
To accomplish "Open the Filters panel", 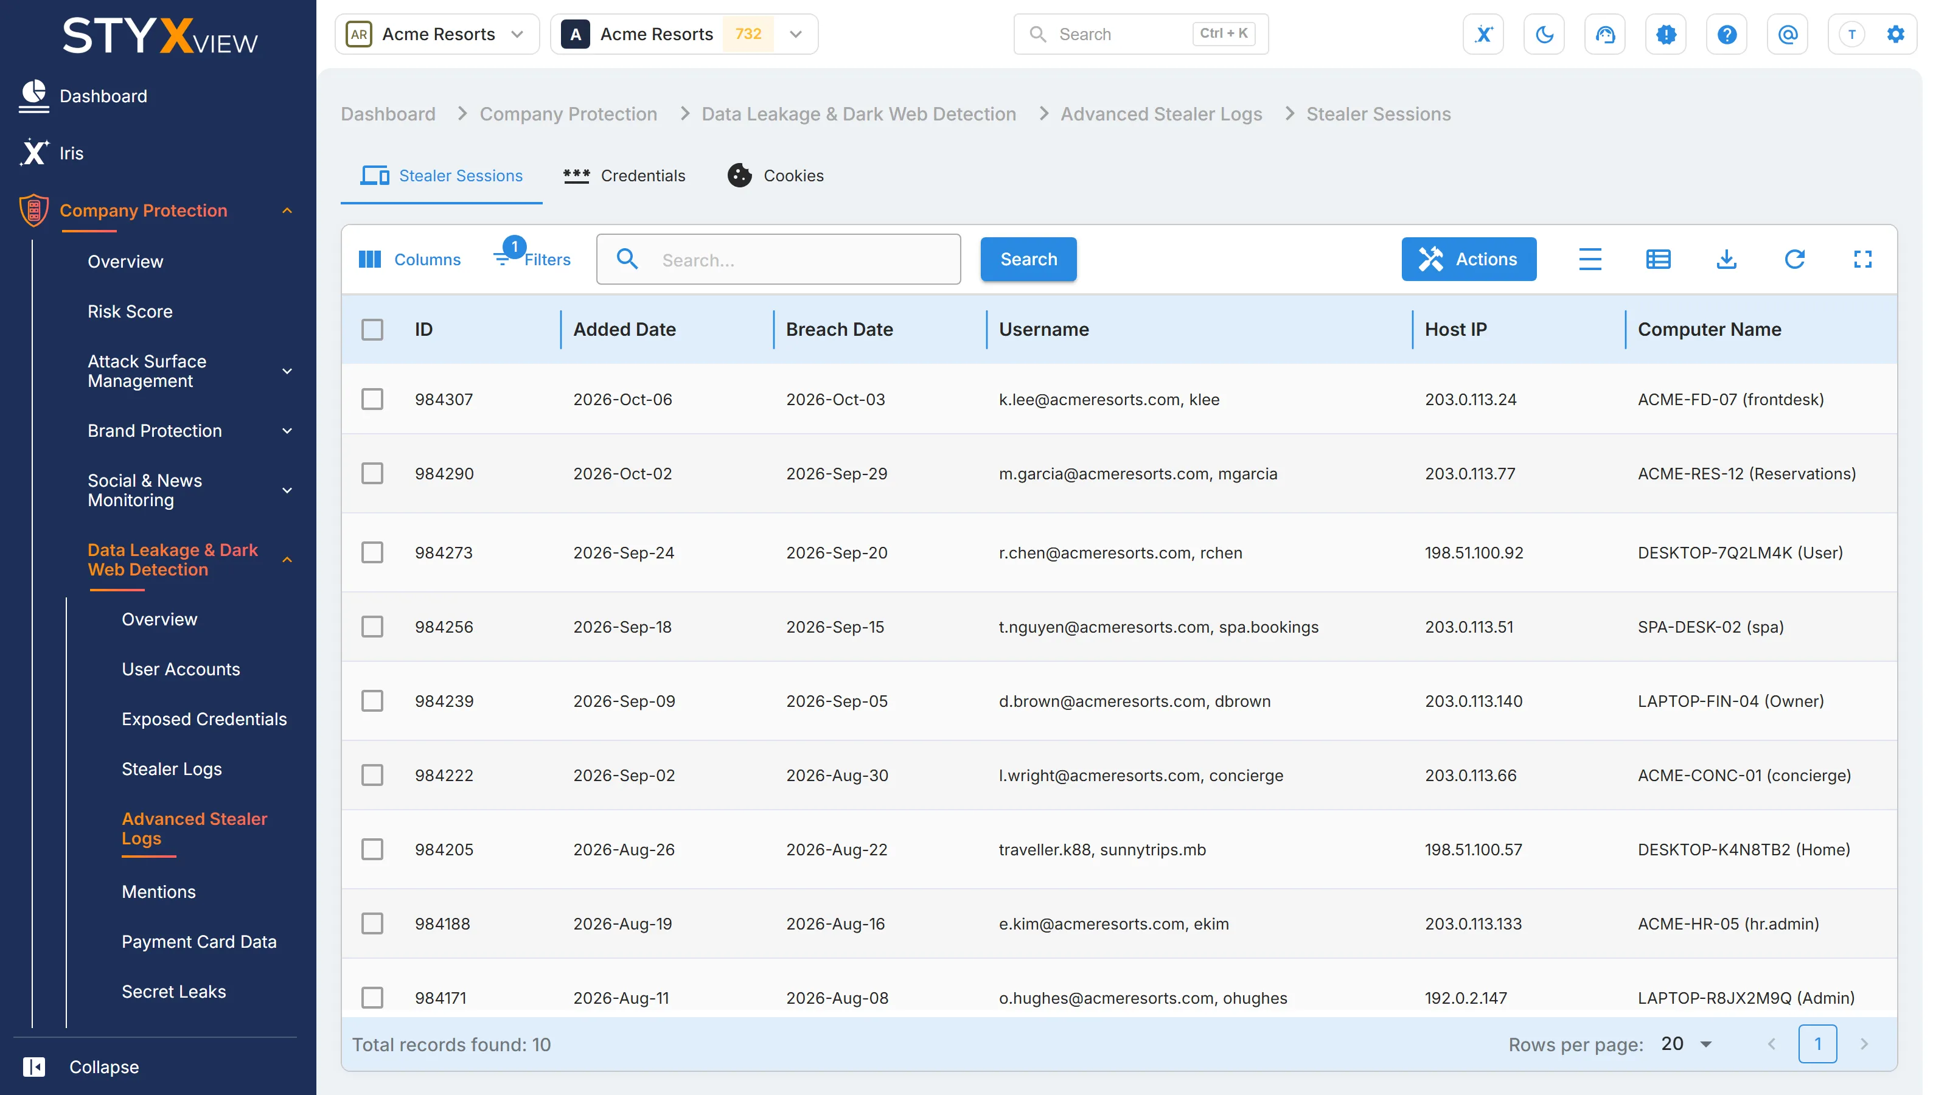I will (x=532, y=257).
